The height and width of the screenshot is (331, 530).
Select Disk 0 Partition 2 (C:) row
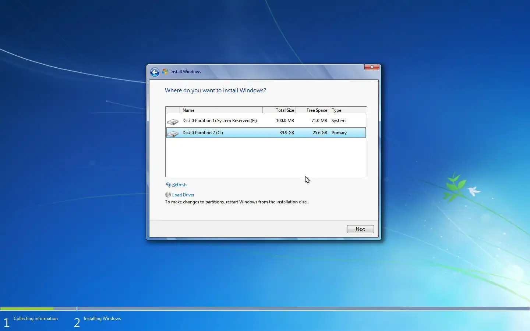266,133
